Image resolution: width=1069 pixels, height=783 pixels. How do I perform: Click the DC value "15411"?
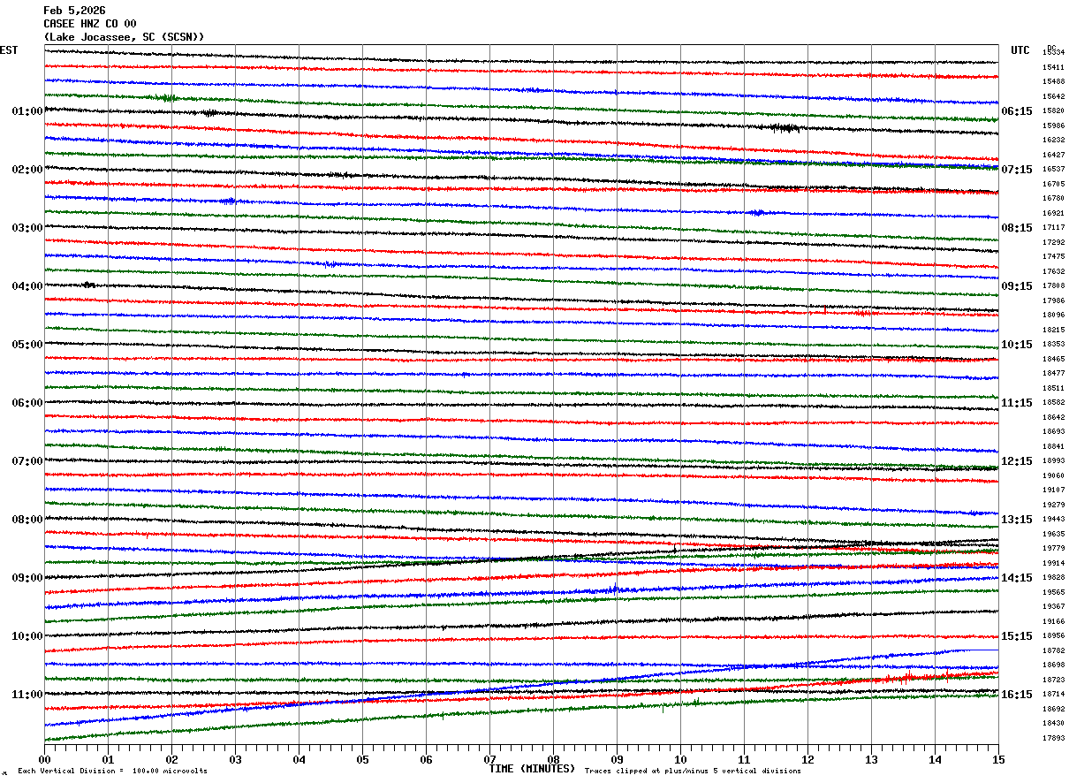1053,67
